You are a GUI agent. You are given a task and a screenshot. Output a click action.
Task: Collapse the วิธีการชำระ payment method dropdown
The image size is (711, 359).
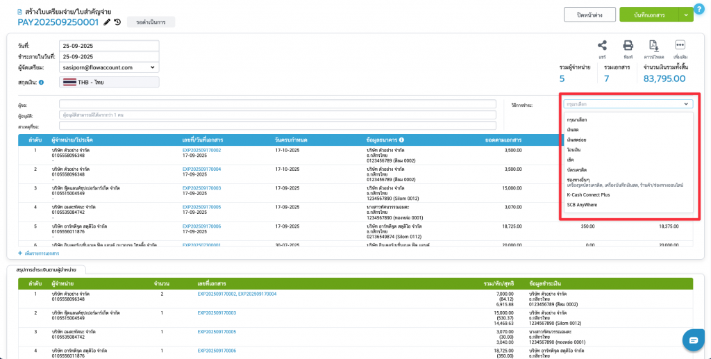coord(686,104)
